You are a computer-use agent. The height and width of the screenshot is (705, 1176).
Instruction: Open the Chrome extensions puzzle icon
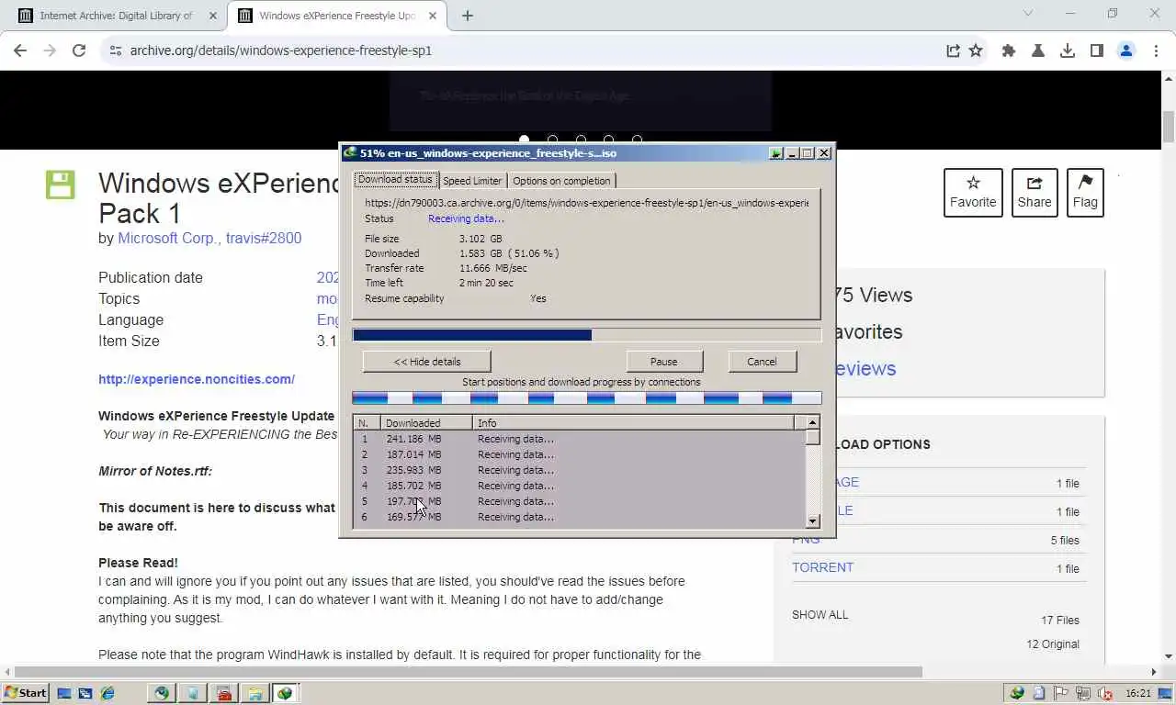coord(1009,50)
